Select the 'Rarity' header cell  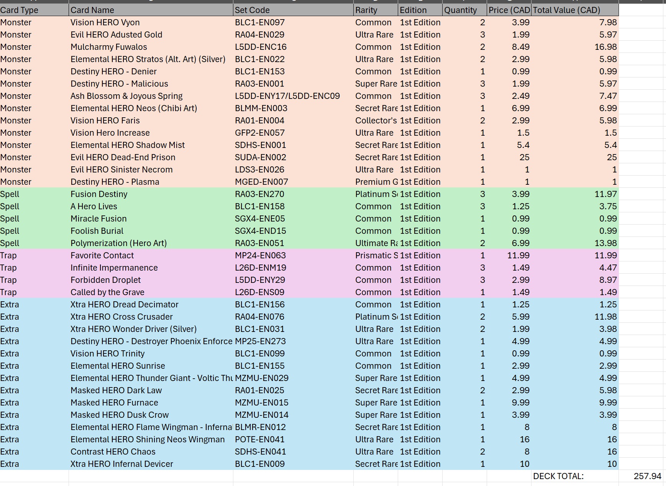click(376, 10)
